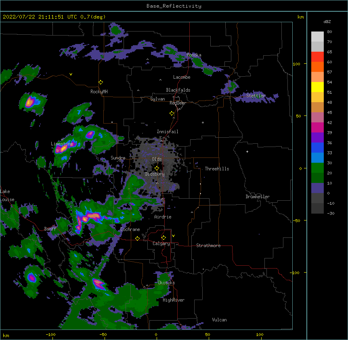Click the white plus marker north of Drumheller

pyautogui.click(x=247, y=151)
